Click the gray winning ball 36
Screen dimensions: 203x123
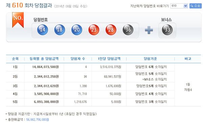click(128, 30)
